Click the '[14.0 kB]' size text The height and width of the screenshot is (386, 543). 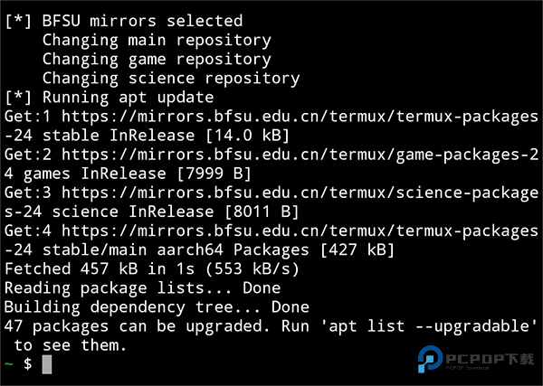247,136
